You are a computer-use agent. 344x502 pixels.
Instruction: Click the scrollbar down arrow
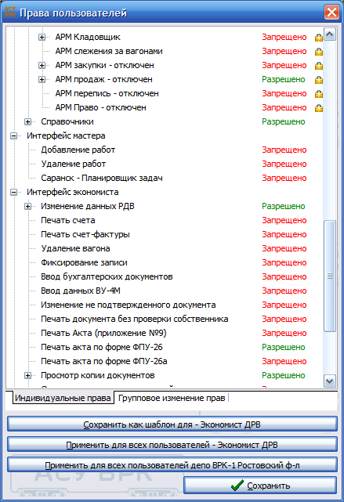330,381
